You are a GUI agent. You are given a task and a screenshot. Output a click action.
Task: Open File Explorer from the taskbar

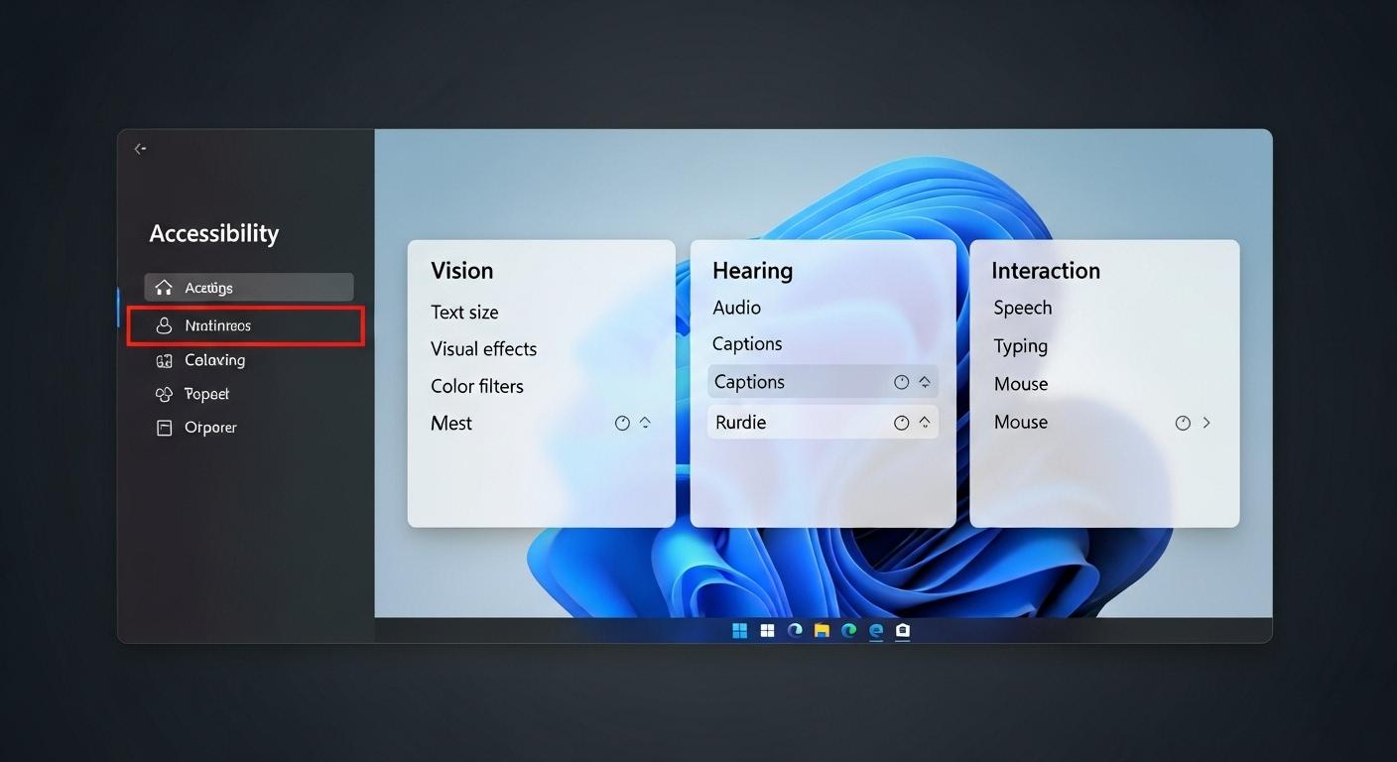(x=821, y=631)
